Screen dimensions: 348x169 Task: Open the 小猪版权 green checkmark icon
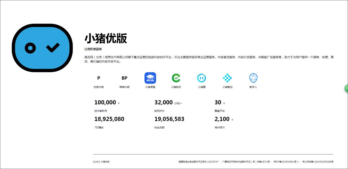176,78
